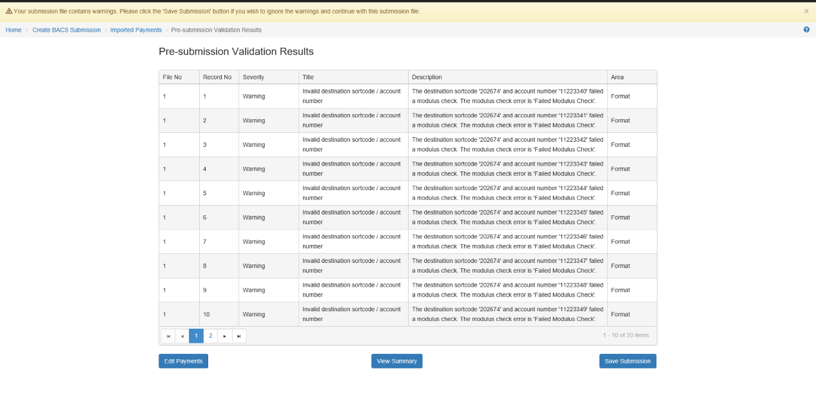
Task: Open page 2 of validation results
Action: [210, 336]
